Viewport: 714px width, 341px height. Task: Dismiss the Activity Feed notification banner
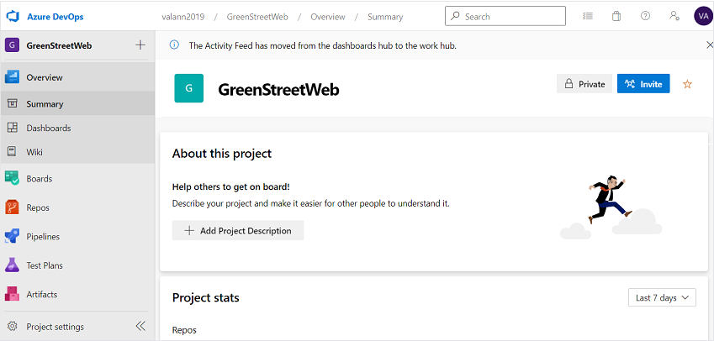(709, 45)
